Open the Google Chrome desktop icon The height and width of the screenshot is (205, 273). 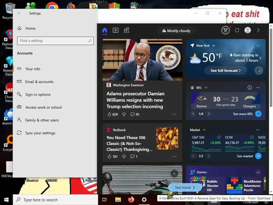click(52, 5)
